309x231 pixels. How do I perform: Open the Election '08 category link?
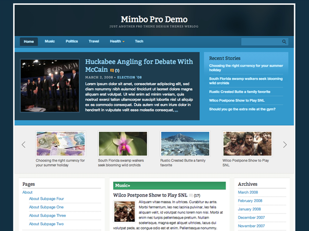129,78
